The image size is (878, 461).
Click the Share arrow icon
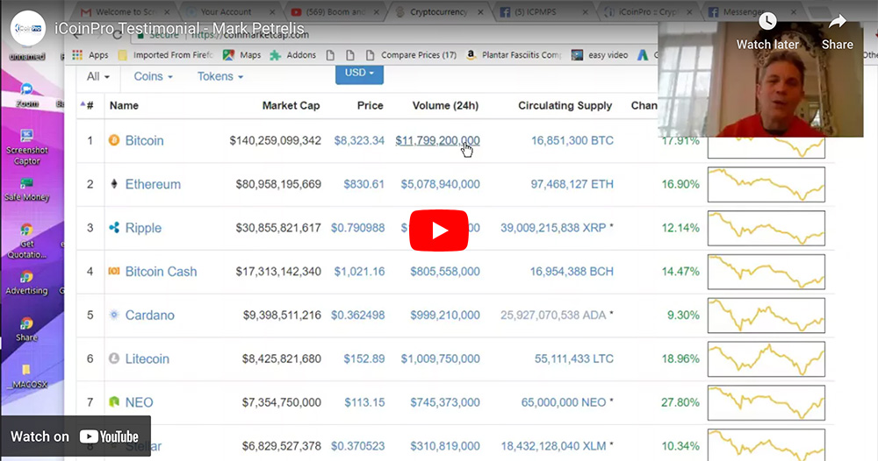click(837, 23)
